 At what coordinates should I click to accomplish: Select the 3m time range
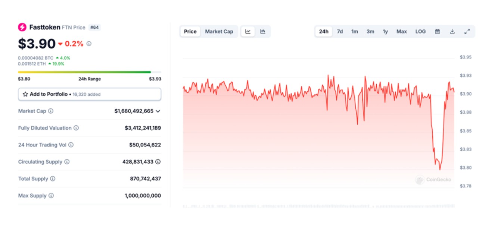(x=370, y=32)
